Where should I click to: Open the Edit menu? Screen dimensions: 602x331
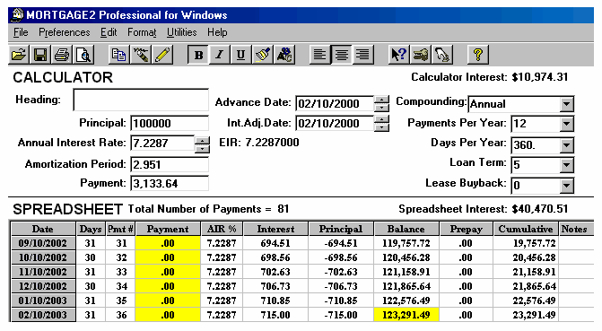[109, 32]
